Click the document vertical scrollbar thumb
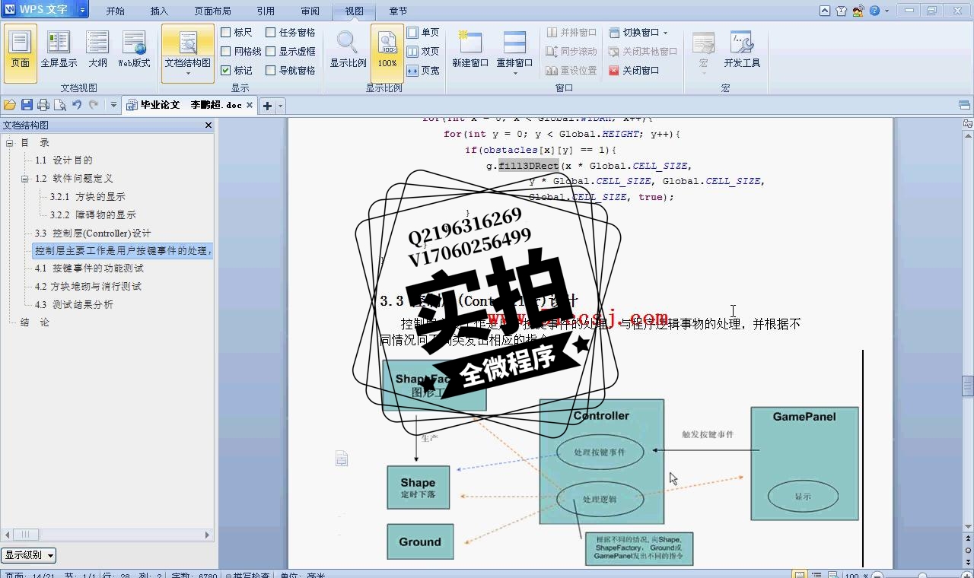 point(967,386)
